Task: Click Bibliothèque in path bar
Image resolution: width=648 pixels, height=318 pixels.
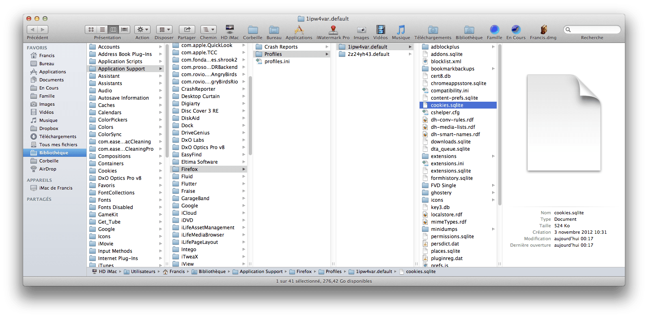Action: pos(209,272)
